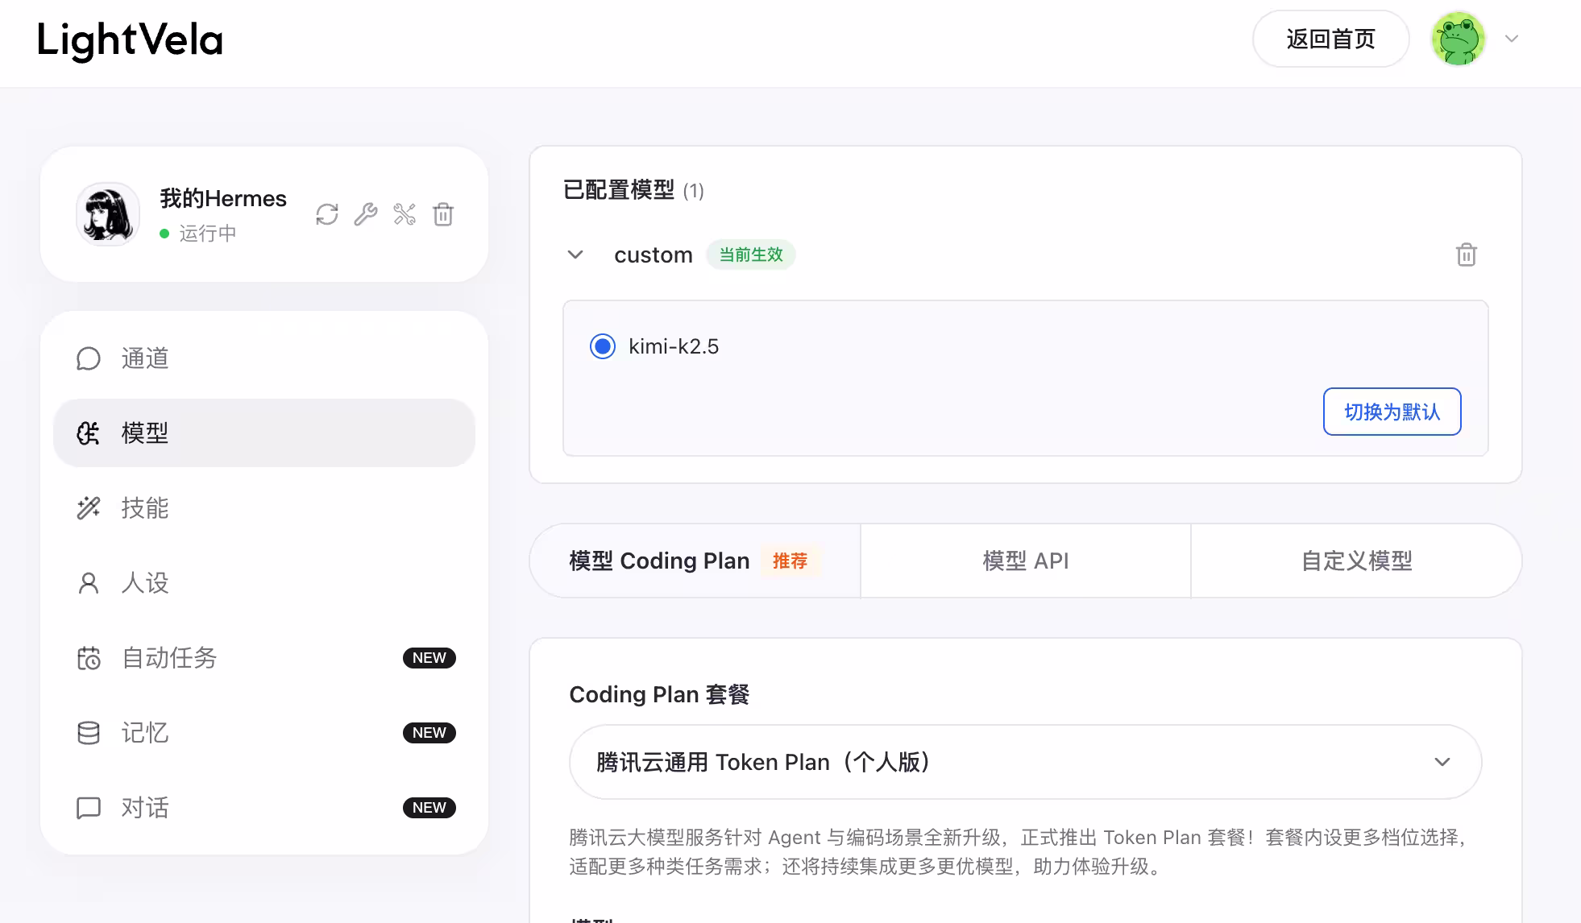This screenshot has height=923, width=1581.
Task: Click the Coding Plan 套餐 heading
Action: tap(659, 694)
